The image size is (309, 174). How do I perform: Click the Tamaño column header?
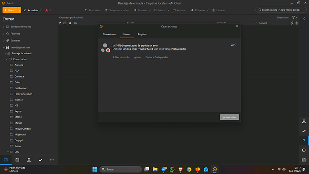263,23
